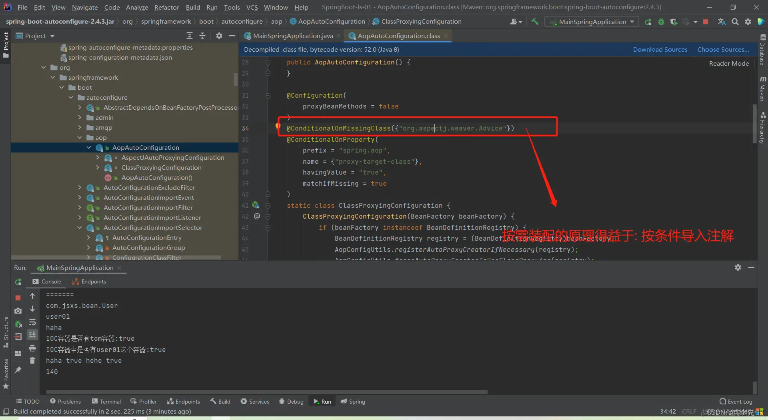
Task: Toggle the Structure tool window button
Action: [6, 332]
